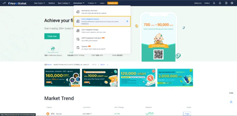Click the FAQ floating button
The width and height of the screenshot is (237, 116).
pyautogui.click(x=231, y=93)
